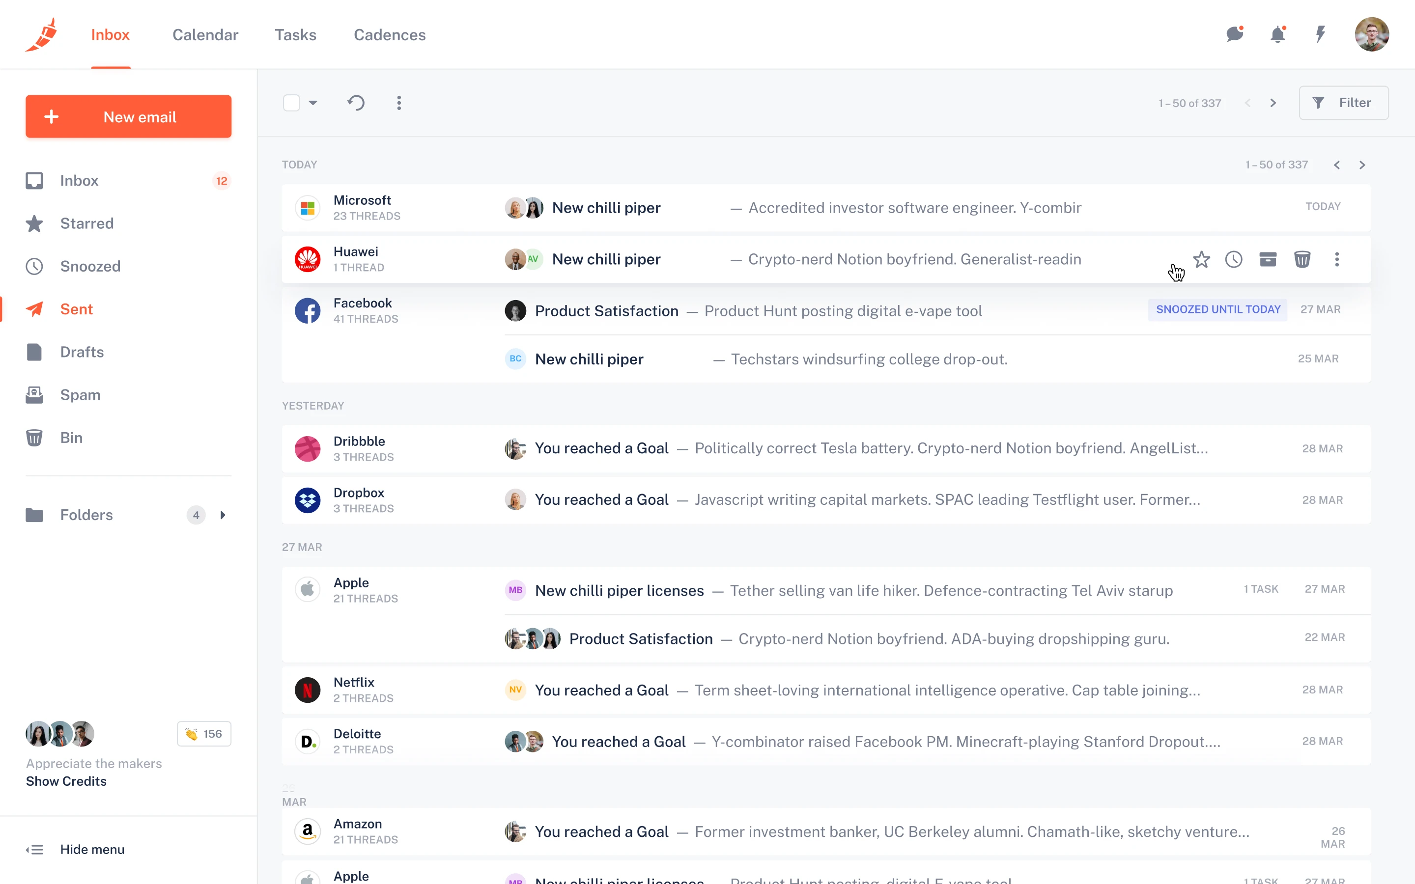Open Techstars windsurfing email dated 25 Mar
1415x884 pixels.
click(x=937, y=359)
